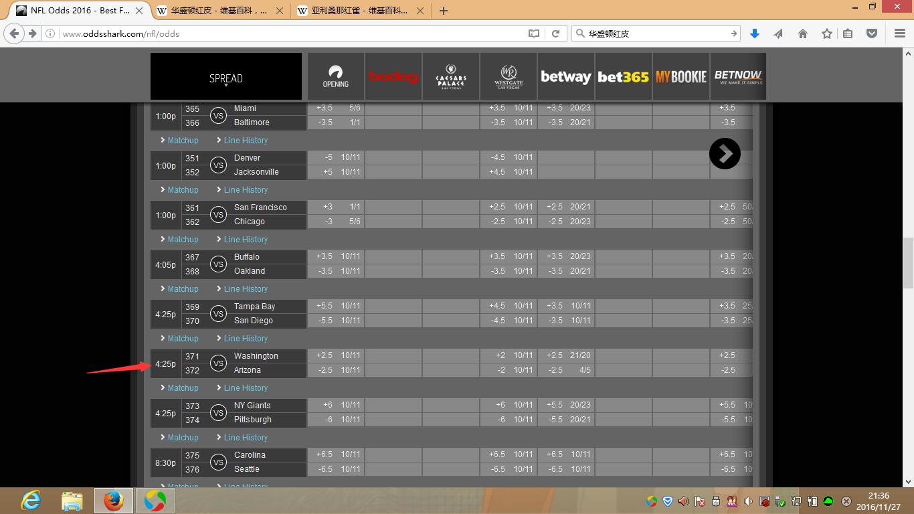
Task: Click the taskbar clock showing 21:36
Action: pos(878,501)
